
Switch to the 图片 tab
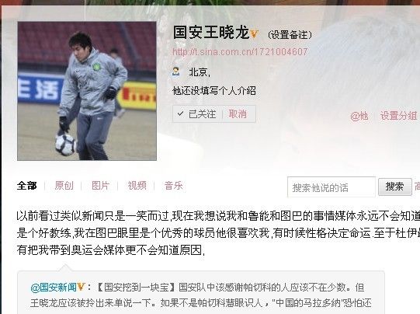click(100, 185)
